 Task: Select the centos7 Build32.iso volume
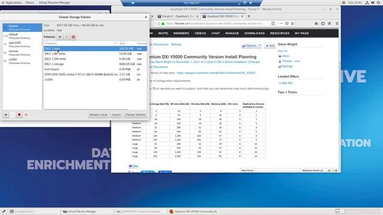point(95,74)
